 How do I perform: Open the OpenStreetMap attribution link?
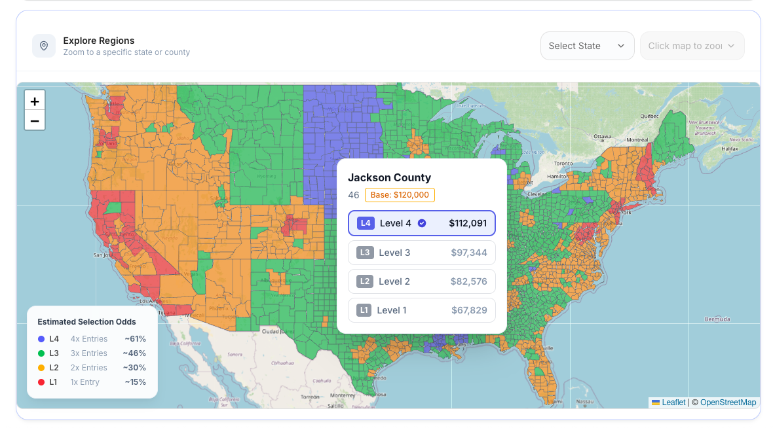(x=728, y=402)
